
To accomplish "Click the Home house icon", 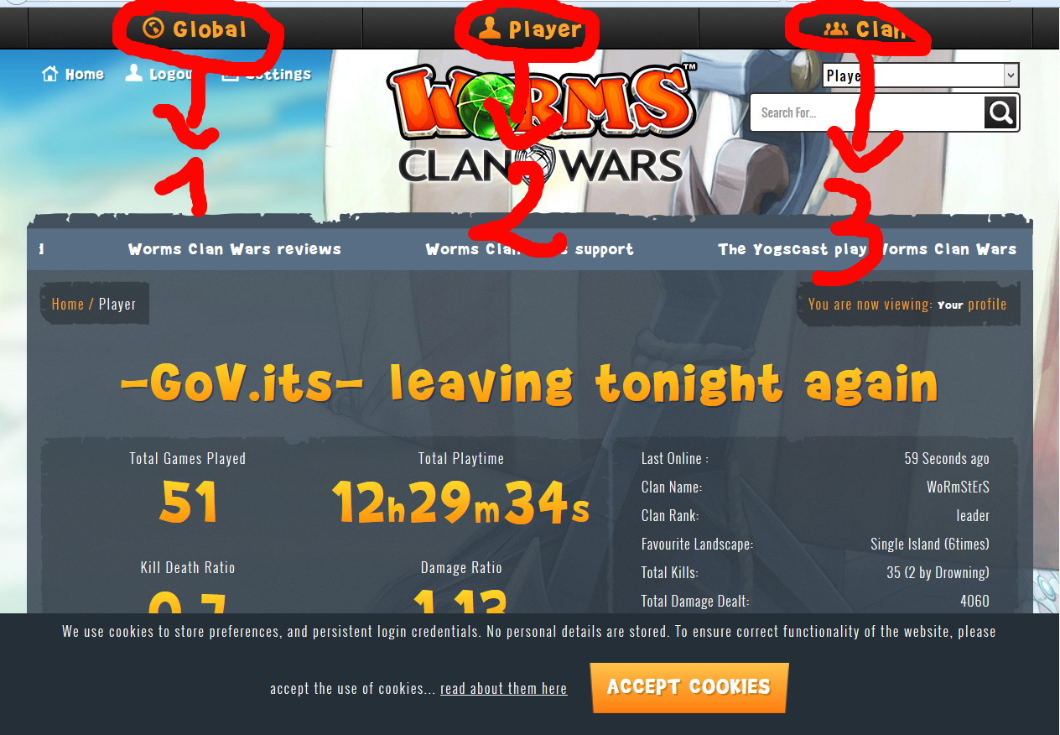I will tap(50, 74).
